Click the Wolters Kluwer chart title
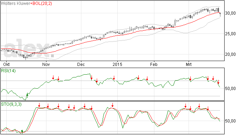Image resolution: width=241 pixels, height=135 pixels. 15,3
